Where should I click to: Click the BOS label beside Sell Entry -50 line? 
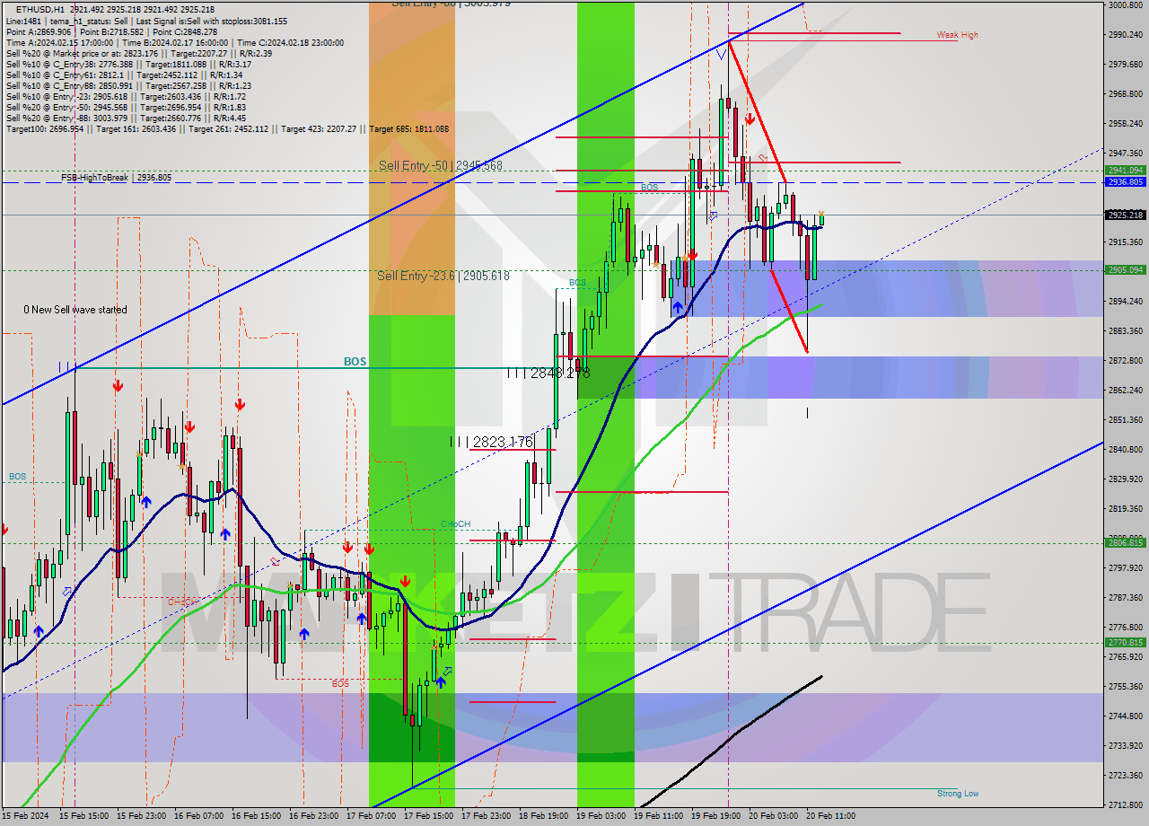649,188
